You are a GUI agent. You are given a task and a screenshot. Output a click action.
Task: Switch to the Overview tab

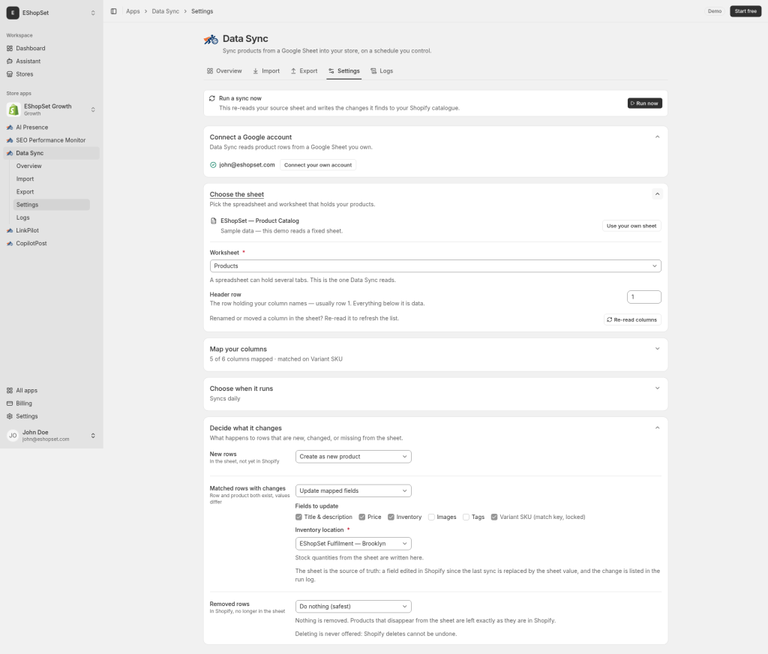(224, 71)
